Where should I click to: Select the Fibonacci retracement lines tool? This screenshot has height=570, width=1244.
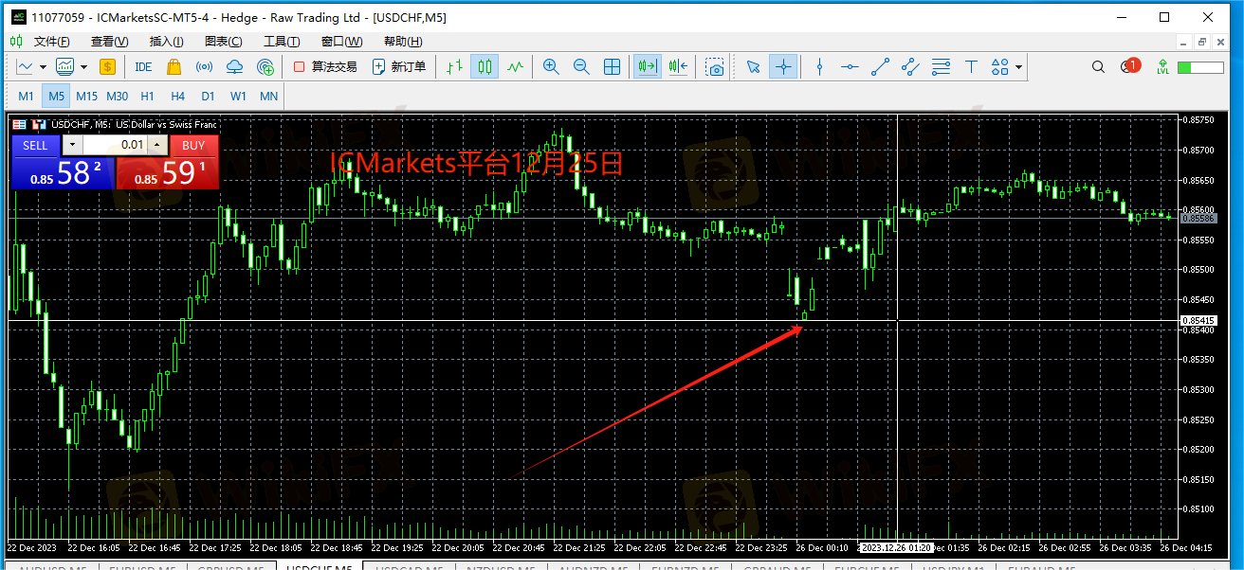point(941,66)
